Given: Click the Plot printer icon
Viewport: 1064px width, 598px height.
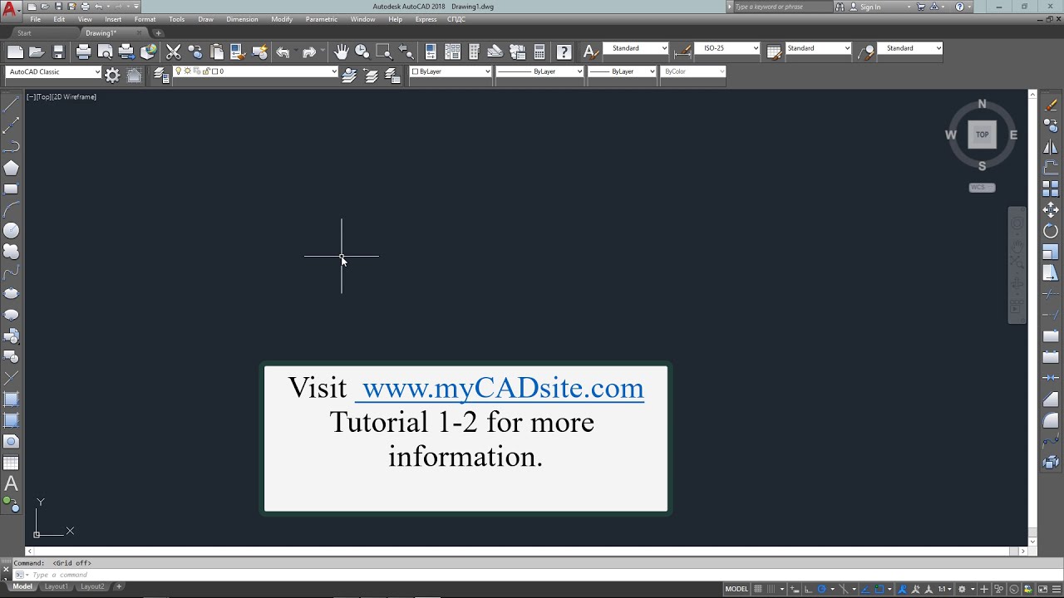Looking at the screenshot, I should (x=83, y=52).
